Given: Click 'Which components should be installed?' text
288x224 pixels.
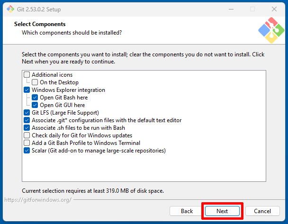Looking at the screenshot, I should 72,33.
